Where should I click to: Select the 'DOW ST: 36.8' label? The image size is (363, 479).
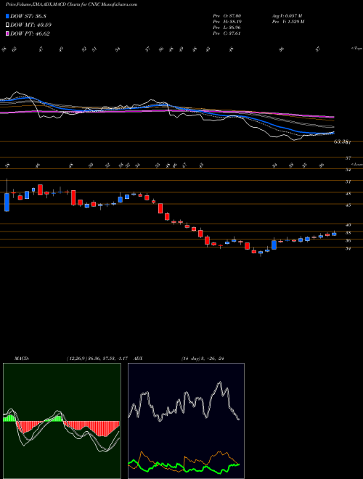pos(28,16)
